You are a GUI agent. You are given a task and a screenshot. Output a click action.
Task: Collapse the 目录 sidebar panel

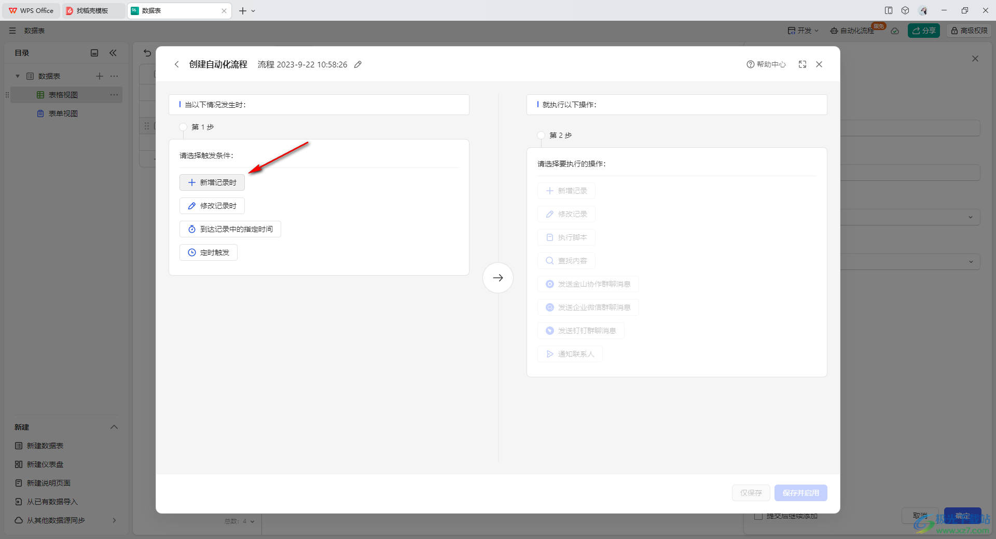coord(113,53)
